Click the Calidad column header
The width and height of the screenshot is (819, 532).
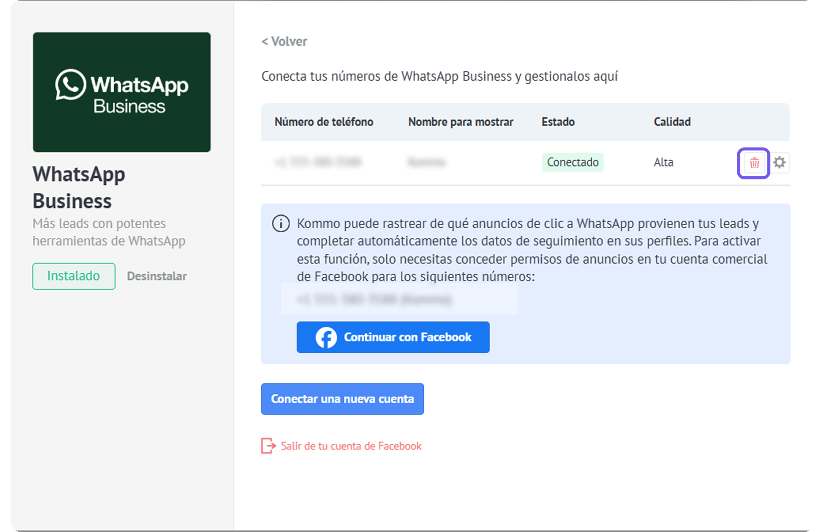[672, 122]
